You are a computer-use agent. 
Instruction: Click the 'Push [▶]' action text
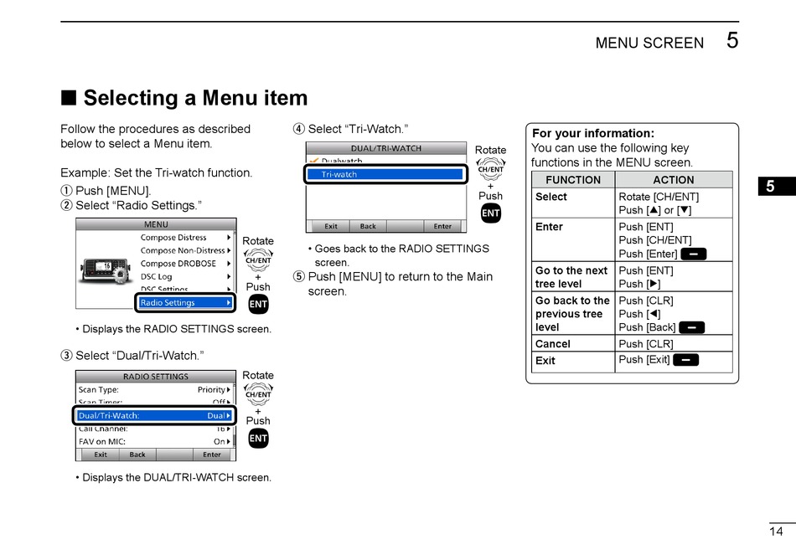click(639, 284)
